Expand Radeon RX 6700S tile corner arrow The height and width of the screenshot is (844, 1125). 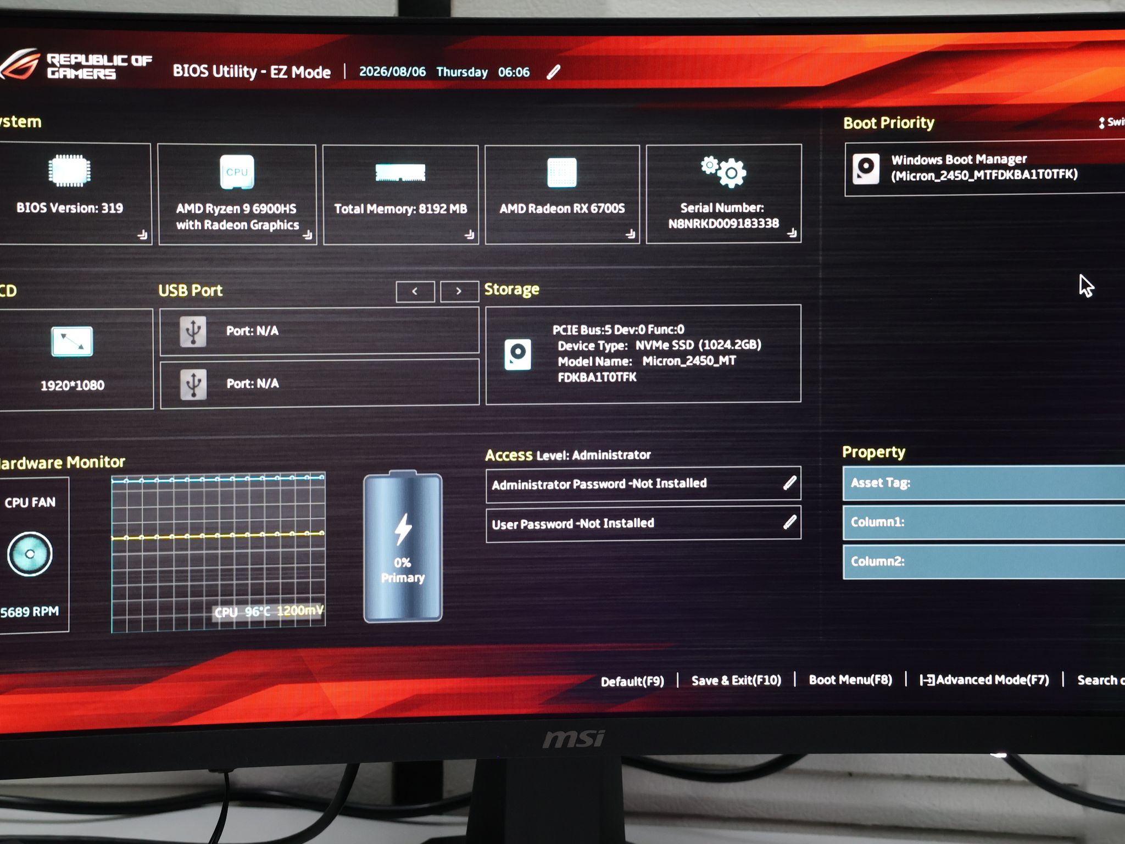click(630, 234)
